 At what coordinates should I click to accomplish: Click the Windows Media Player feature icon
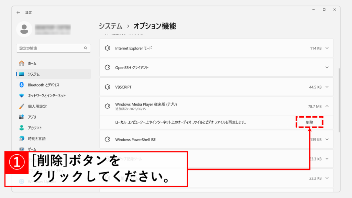click(x=107, y=106)
